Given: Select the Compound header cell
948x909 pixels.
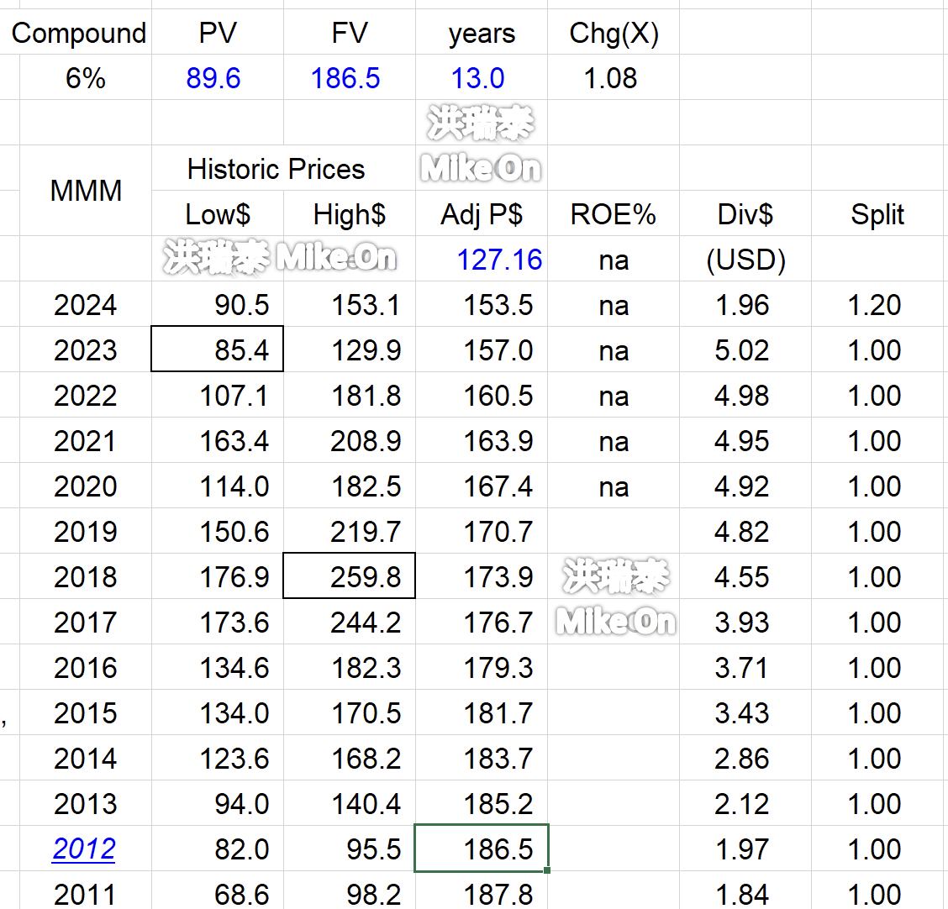Looking at the screenshot, I should point(79,33).
